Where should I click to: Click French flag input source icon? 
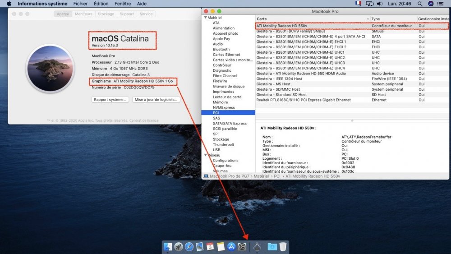click(358, 4)
